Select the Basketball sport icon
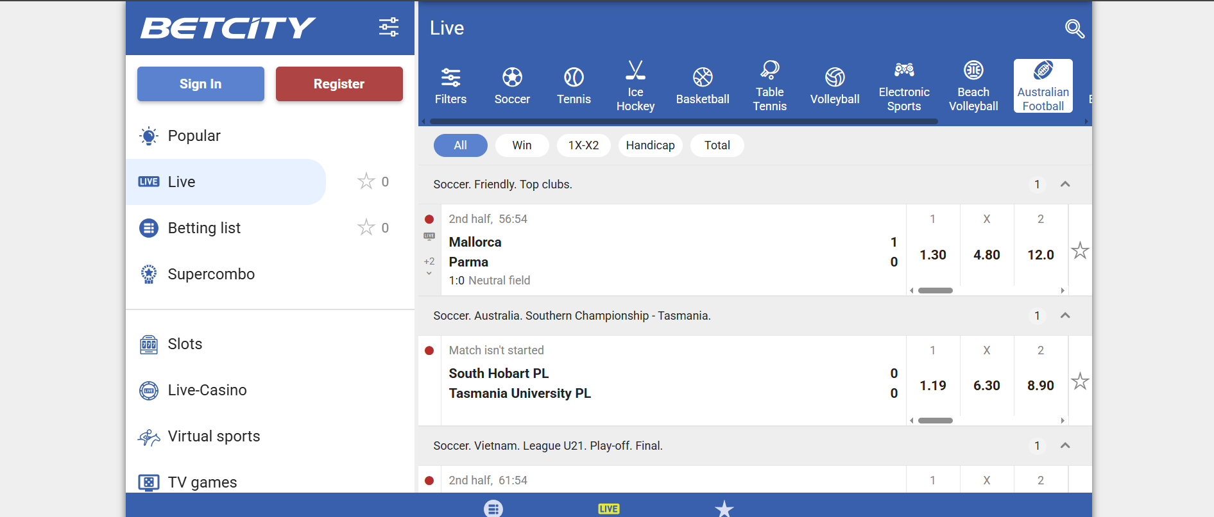 pos(703,86)
